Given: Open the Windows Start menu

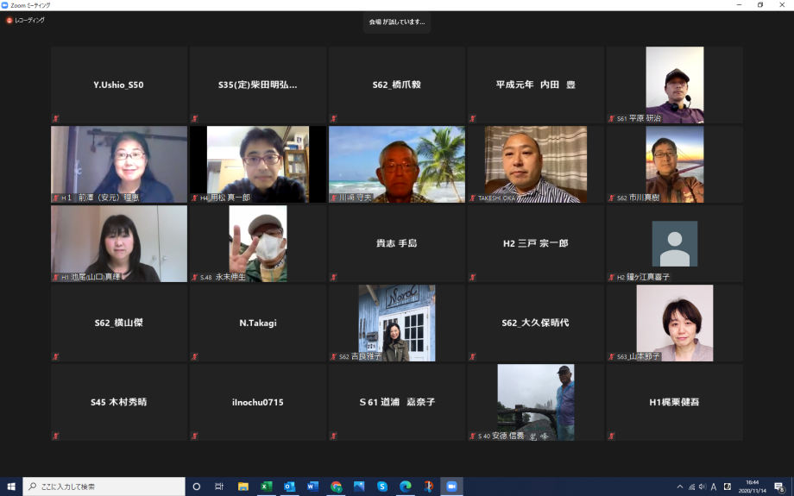Looking at the screenshot, I should 11,487.
